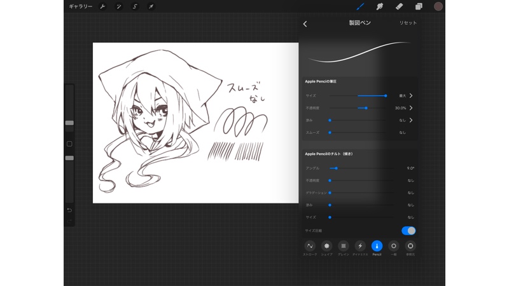This screenshot has height=286, width=509.
Task: Go back to ギャラリー
Action: pos(81,6)
